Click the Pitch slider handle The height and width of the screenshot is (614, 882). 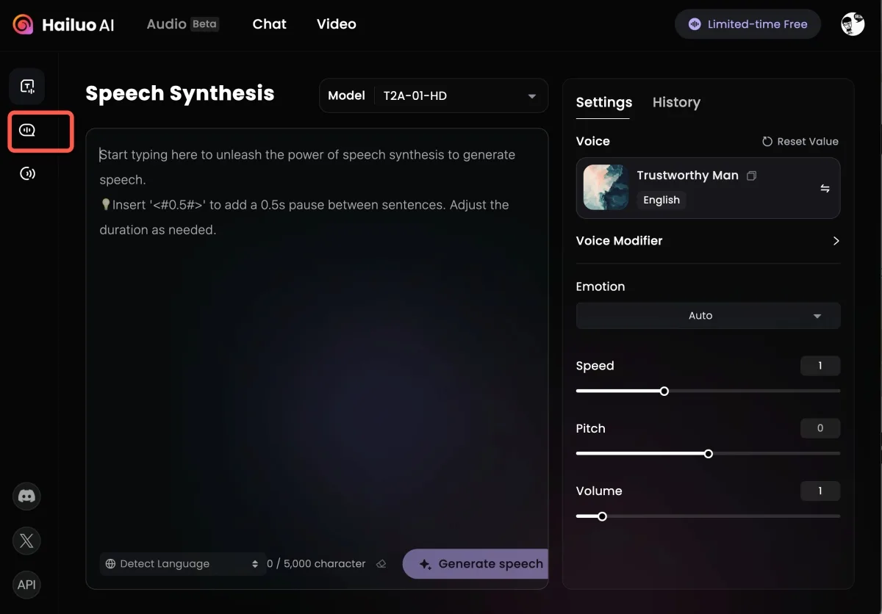[x=709, y=454]
